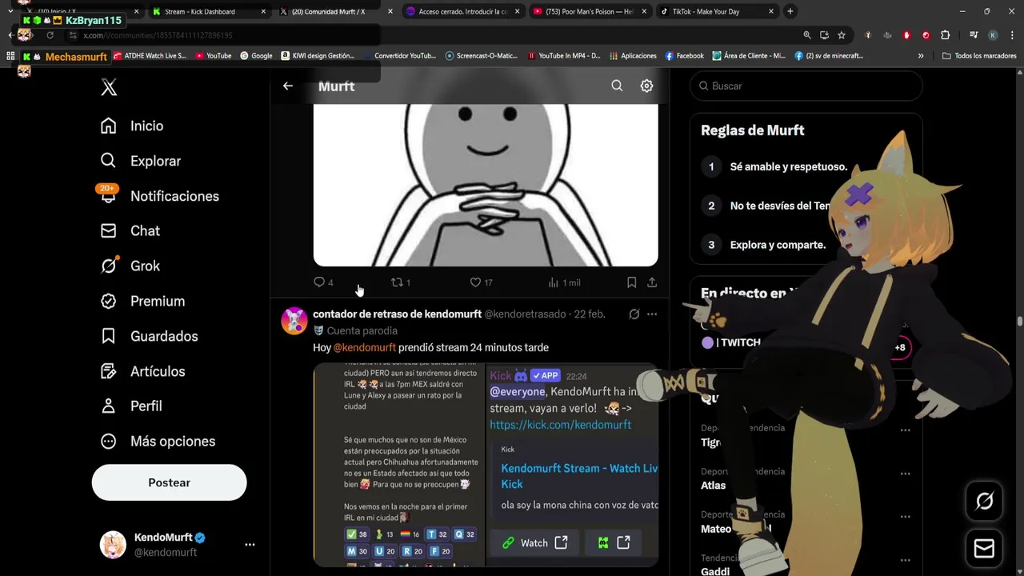Bookmark this page with star icon
Viewport: 1024px width, 576px height.
click(842, 35)
